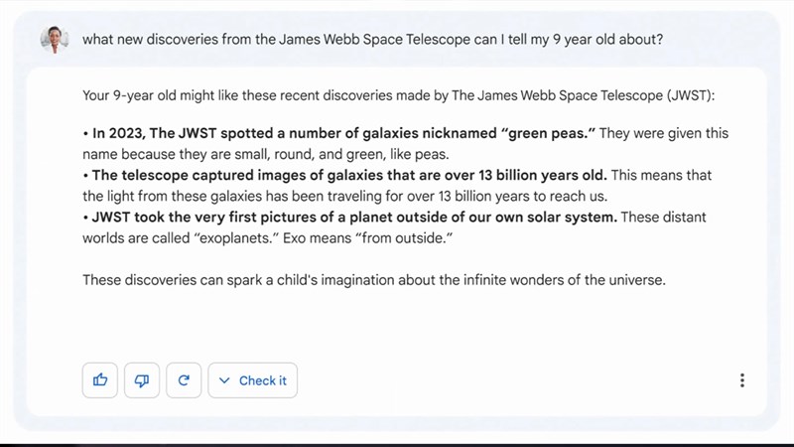
Task: Click "In 2023" at the first bullet
Action: [x=118, y=133]
